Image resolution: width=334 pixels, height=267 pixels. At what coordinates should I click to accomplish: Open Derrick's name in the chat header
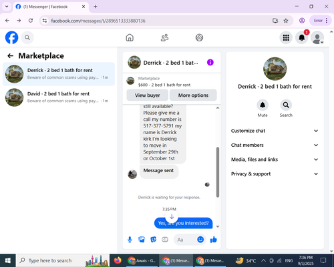point(170,63)
